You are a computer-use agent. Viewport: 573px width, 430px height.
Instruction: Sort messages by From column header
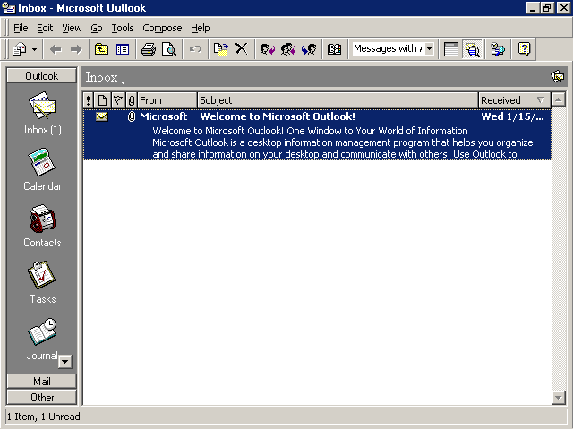(167, 100)
